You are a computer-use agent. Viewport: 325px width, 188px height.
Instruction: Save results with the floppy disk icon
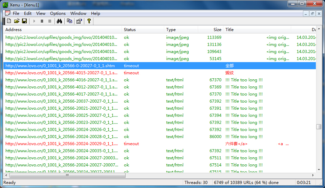[x=24, y=21]
